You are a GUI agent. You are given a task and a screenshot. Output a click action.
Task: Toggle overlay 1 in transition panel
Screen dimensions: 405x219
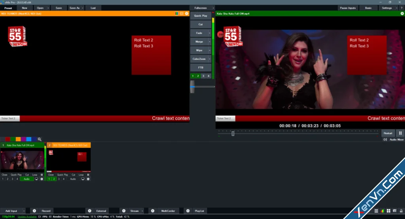[x=193, y=76]
